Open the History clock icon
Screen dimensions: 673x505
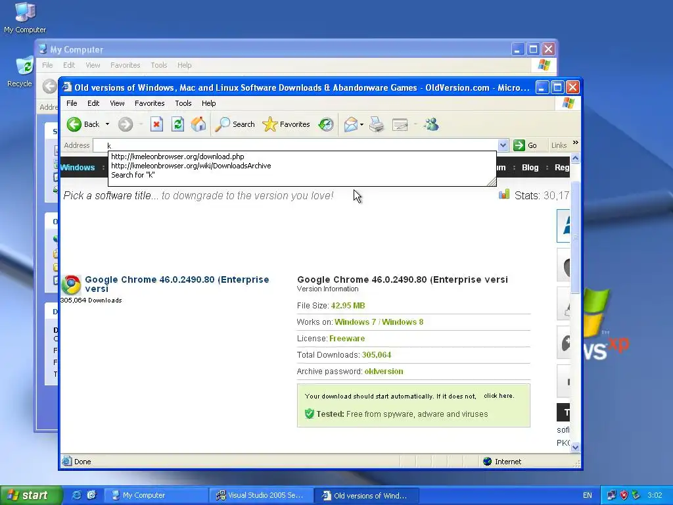click(326, 124)
